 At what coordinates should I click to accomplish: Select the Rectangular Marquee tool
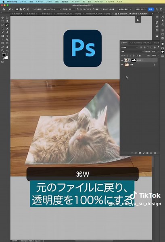tap(2, 21)
